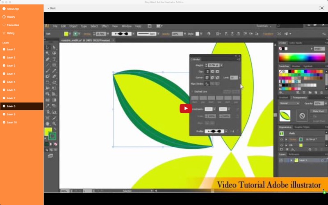The height and width of the screenshot is (205, 328).
Task: Open the variable width profile dropdown in control bar
Action: (133, 34)
